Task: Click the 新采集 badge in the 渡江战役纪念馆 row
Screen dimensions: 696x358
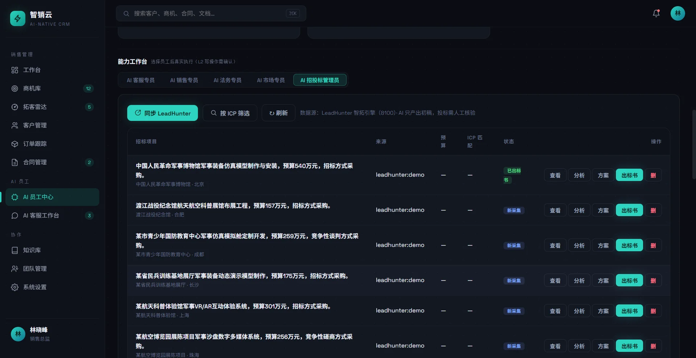Action: 514,210
